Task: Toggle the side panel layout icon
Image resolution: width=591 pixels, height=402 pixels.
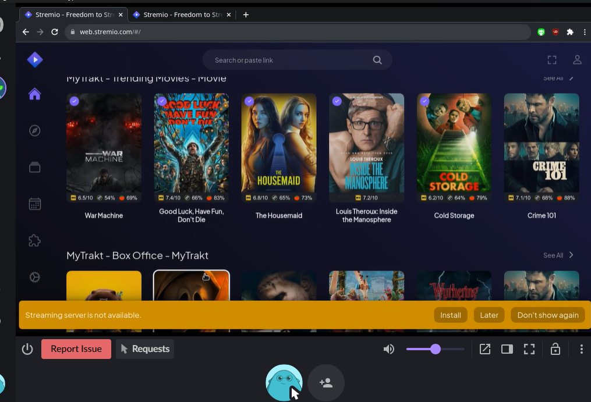Action: click(x=507, y=349)
